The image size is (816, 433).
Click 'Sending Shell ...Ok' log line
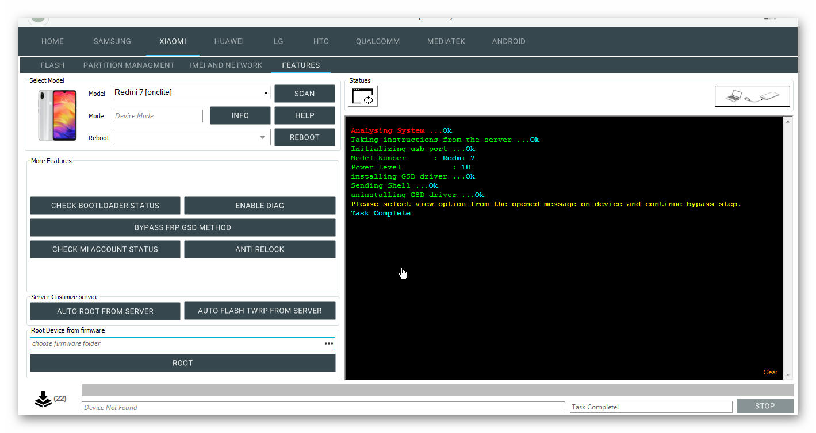coord(394,186)
